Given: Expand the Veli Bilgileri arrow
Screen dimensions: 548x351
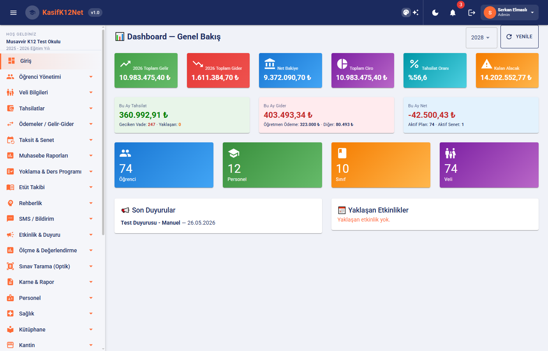Looking at the screenshot, I should tap(91, 92).
